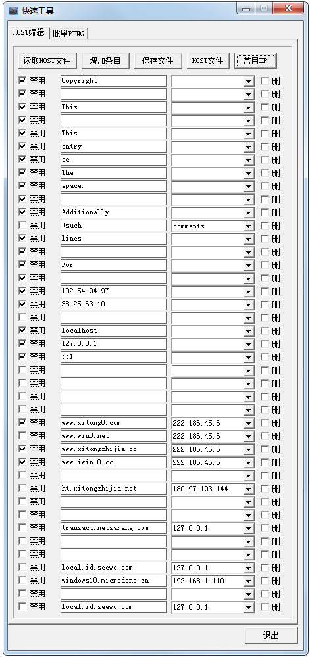Click the 退出 button to exit
Viewport: 310px width, 657px height.
271,635
